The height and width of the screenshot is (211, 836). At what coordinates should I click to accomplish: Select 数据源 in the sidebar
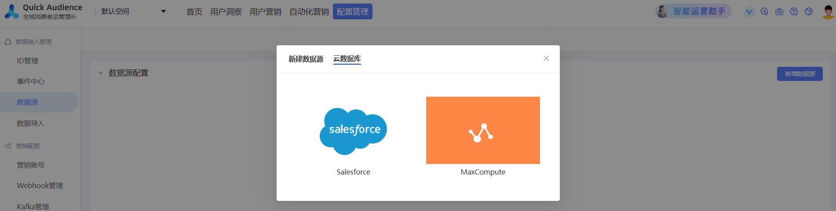tap(39, 102)
